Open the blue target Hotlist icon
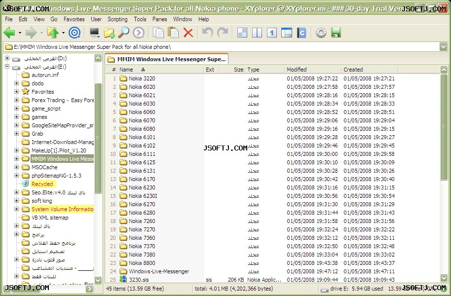This screenshot has width=451, height=296. click(75, 33)
